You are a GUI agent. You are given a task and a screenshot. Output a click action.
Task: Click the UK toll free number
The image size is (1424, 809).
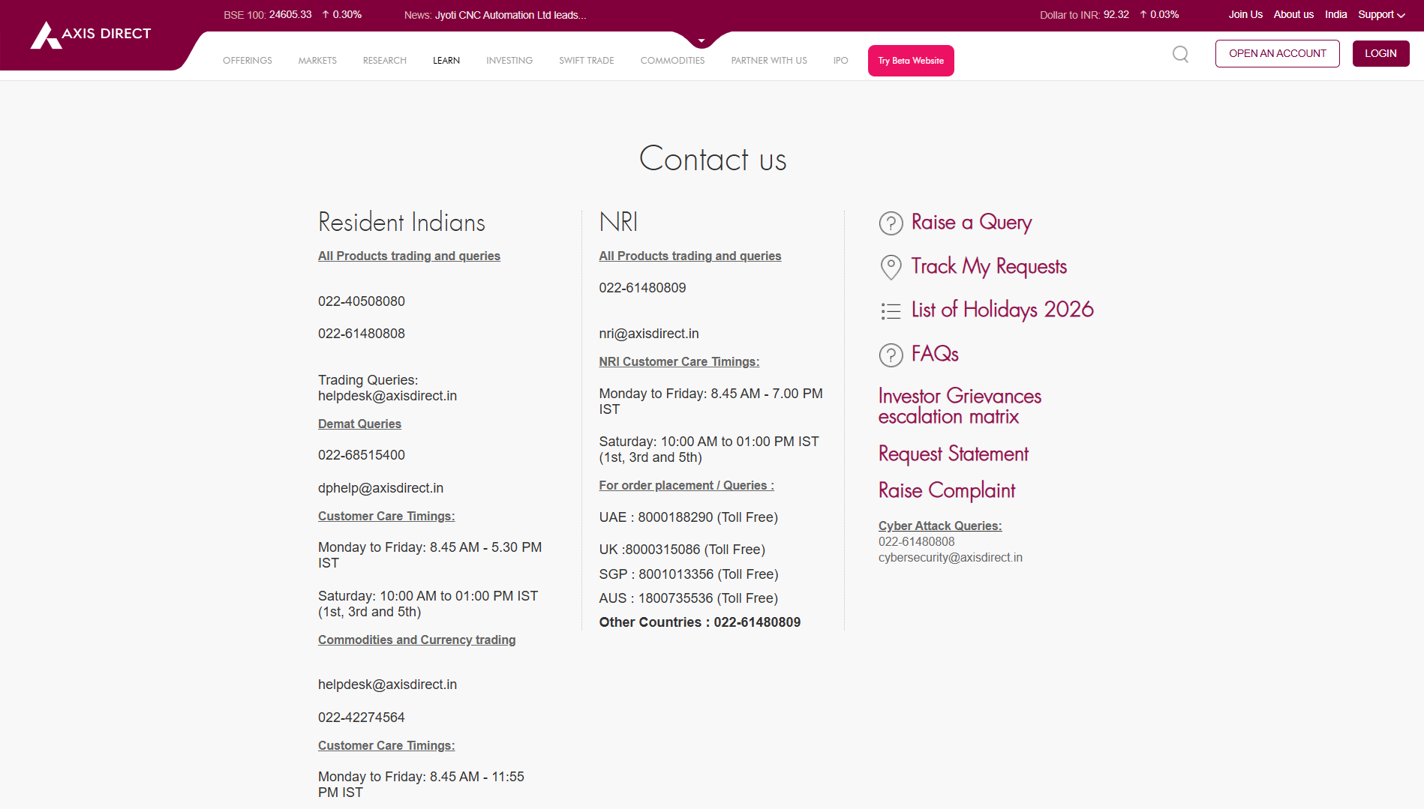682,550
